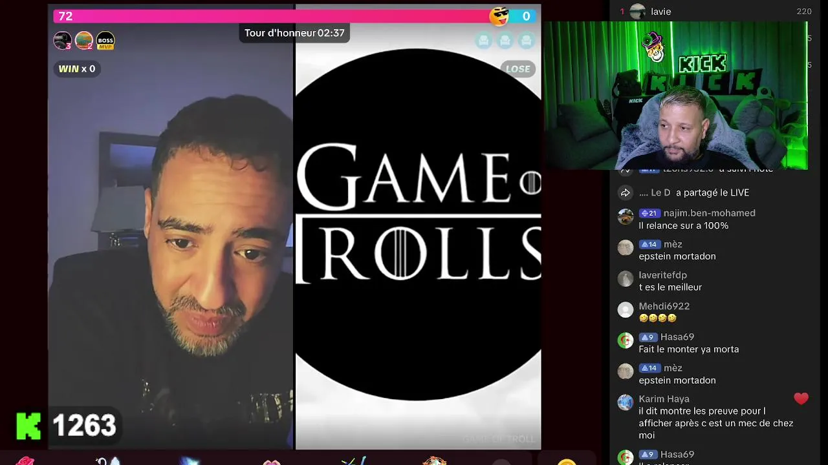Viewport: 828px width, 465px height.
Task: Click the laughing emojis message from Mehdi6922
Action: 657,318
